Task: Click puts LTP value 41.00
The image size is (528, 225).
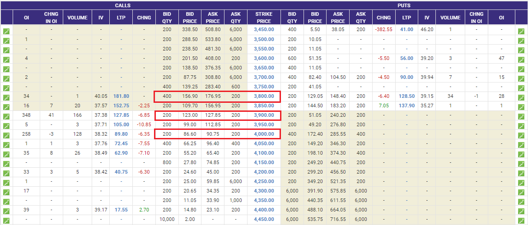Action: pyautogui.click(x=407, y=30)
